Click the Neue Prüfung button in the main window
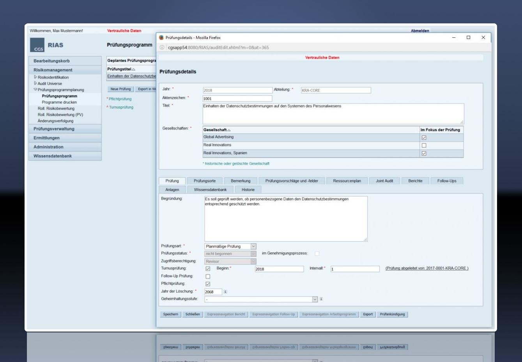Viewport: 522px width, 362px height. coord(120,89)
